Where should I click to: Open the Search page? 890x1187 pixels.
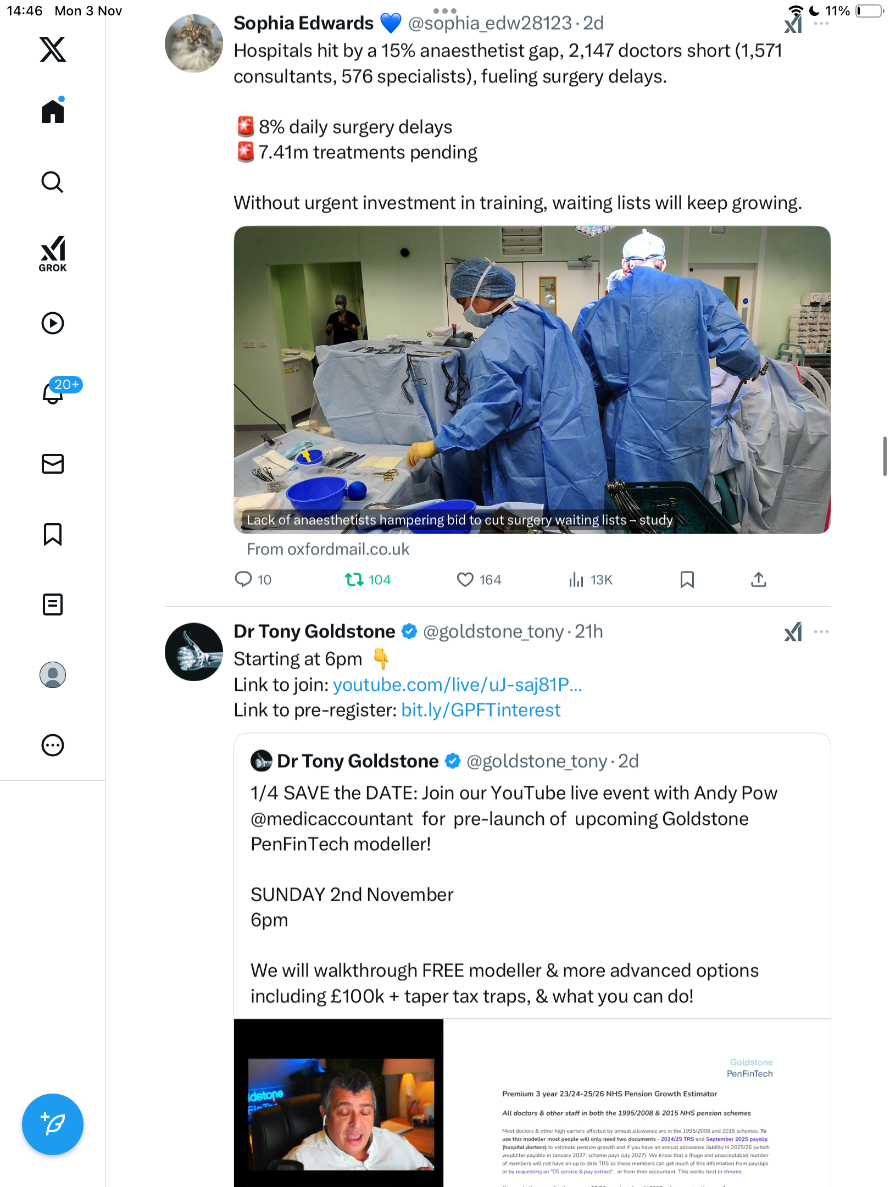coord(53,182)
